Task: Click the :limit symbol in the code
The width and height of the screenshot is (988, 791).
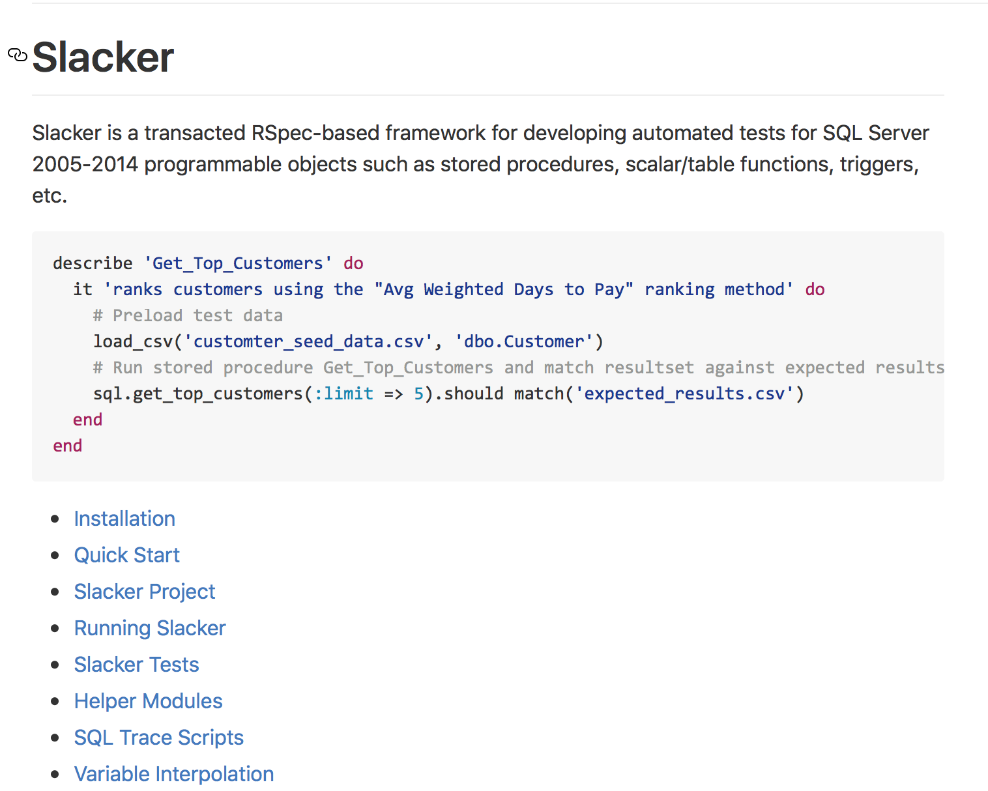Action: [x=343, y=394]
